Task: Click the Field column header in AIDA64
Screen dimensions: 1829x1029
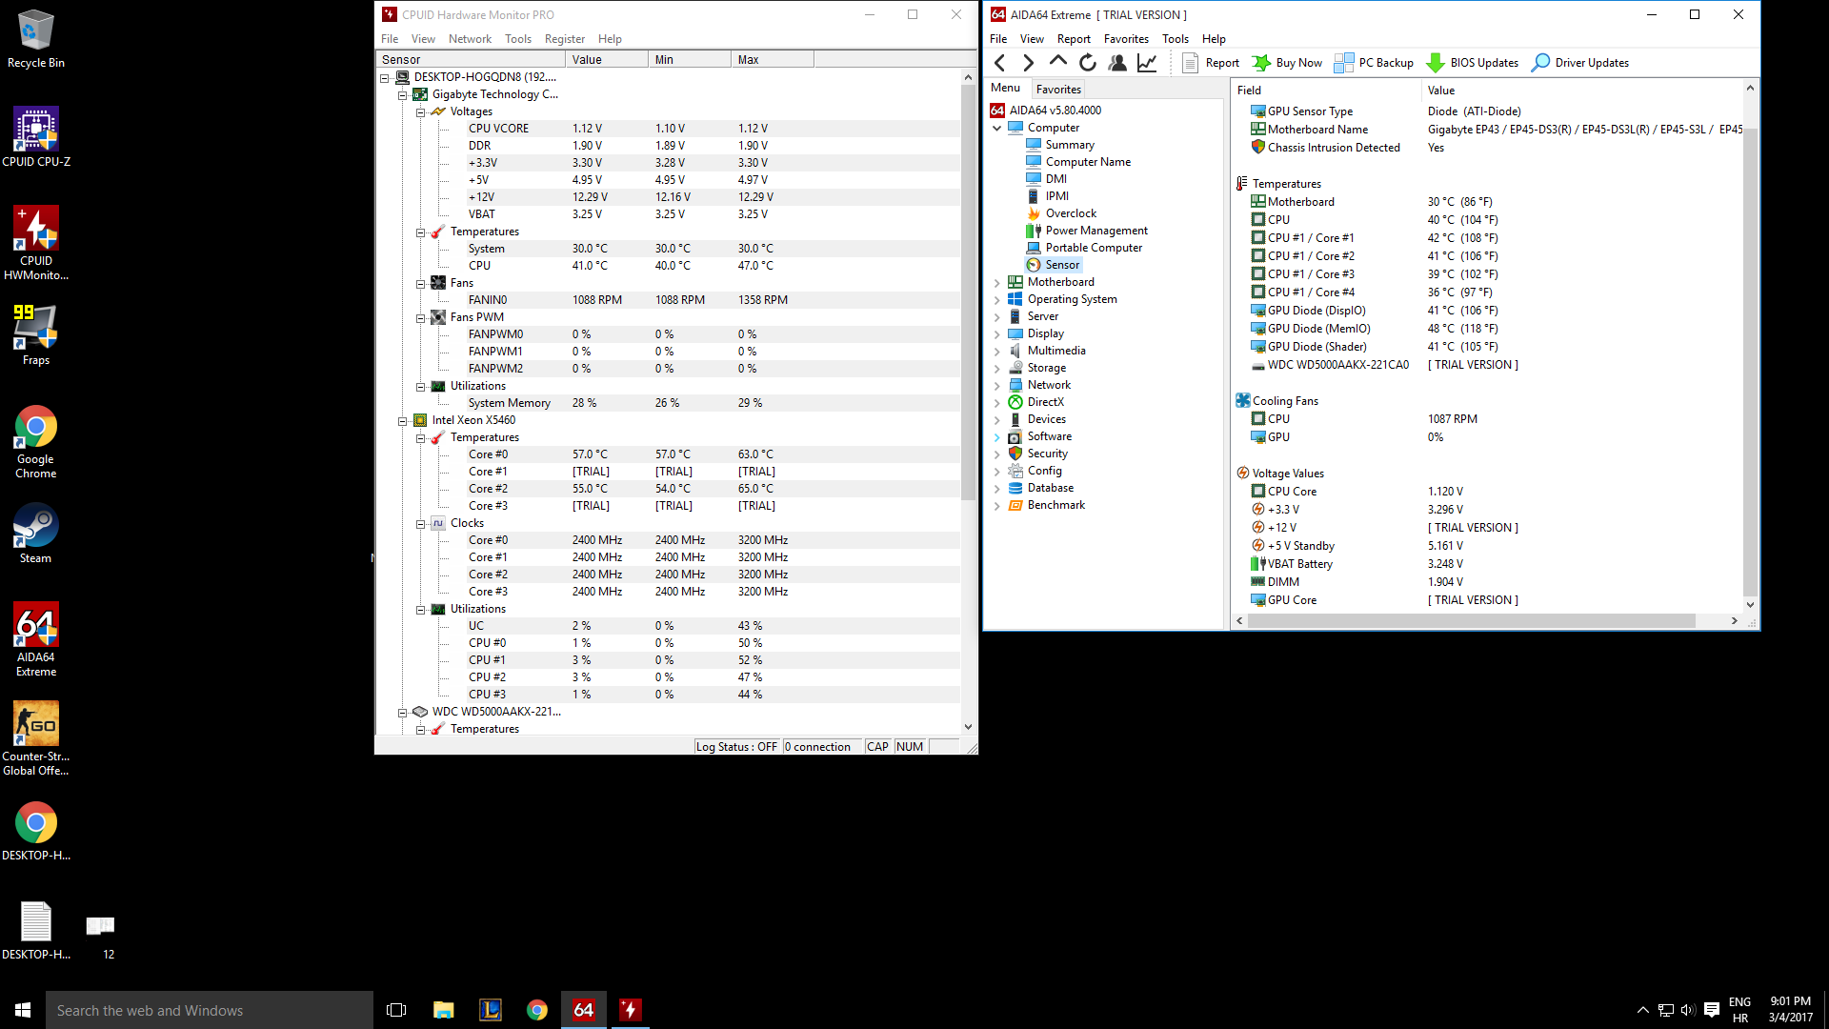Action: pos(1325,91)
